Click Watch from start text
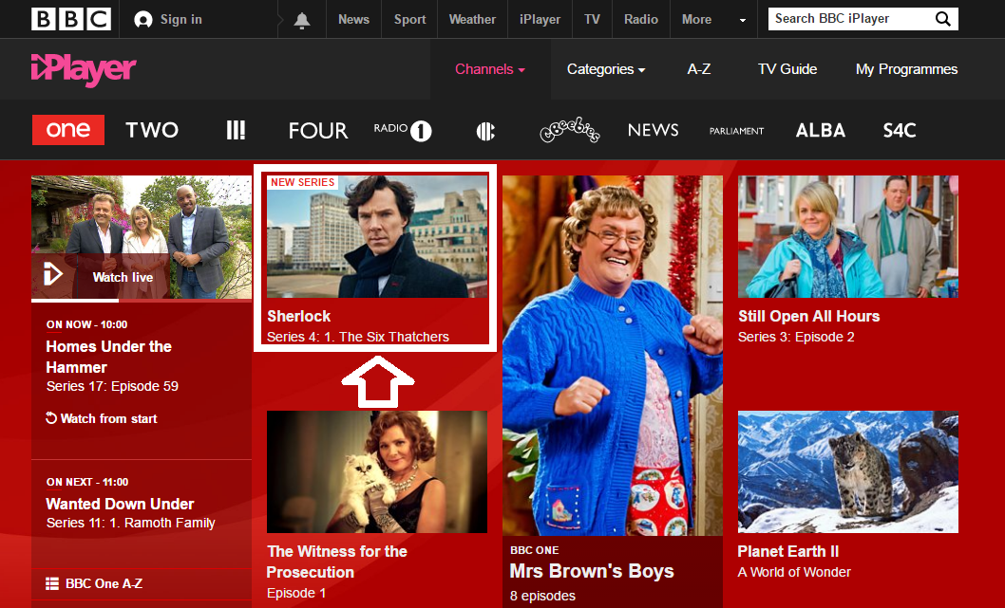Image resolution: width=1005 pixels, height=608 pixels. [x=109, y=418]
